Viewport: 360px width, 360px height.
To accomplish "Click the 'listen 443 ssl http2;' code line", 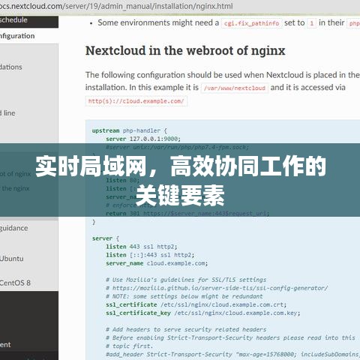I will 142,247.
